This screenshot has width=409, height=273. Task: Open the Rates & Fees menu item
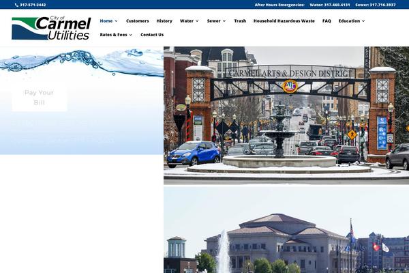[x=113, y=35]
